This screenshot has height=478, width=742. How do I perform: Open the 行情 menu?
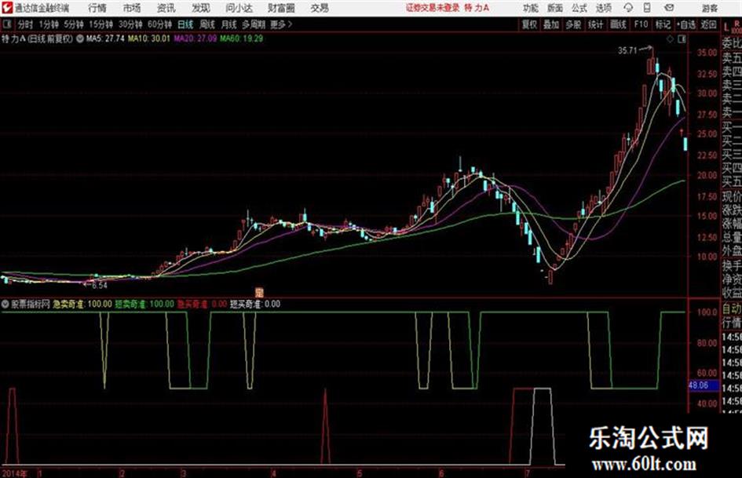[97, 8]
